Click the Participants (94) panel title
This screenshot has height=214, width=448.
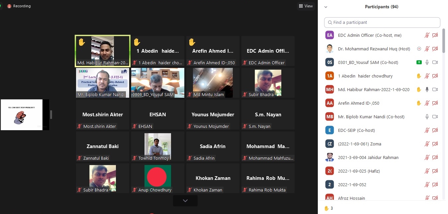[x=381, y=7]
